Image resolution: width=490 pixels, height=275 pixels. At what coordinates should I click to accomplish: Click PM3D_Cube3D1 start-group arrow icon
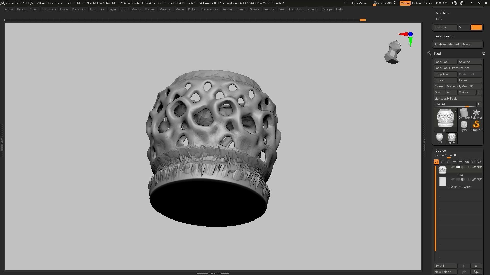point(452,180)
